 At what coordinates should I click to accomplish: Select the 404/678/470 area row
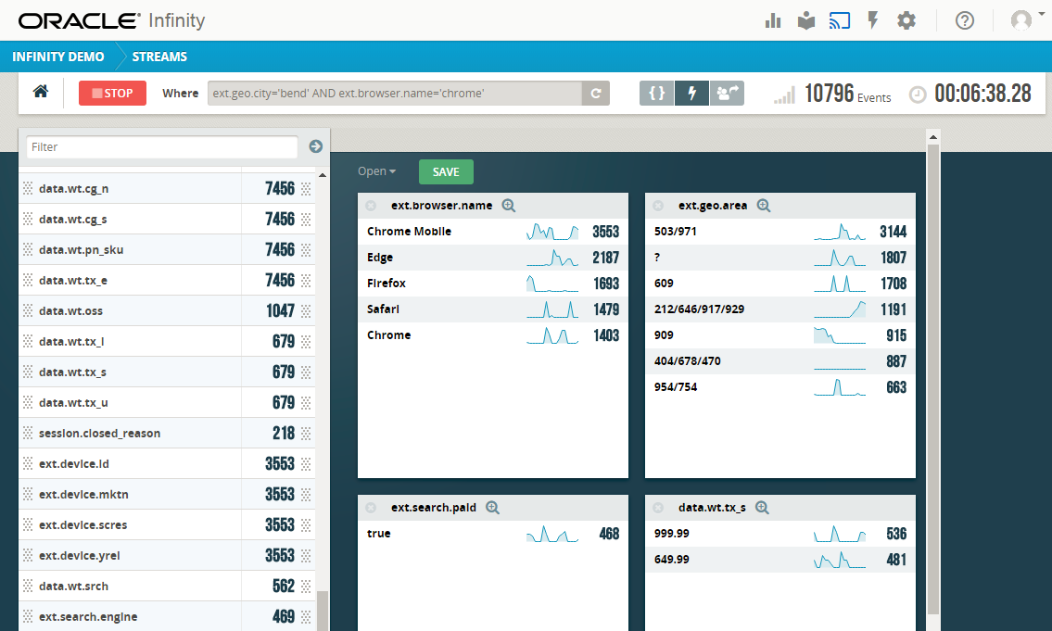[x=780, y=361]
